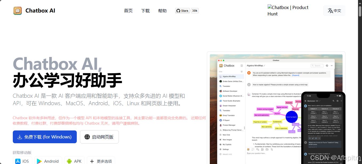
Task: Switch to the 帮助 navigation item
Action: click(x=162, y=11)
